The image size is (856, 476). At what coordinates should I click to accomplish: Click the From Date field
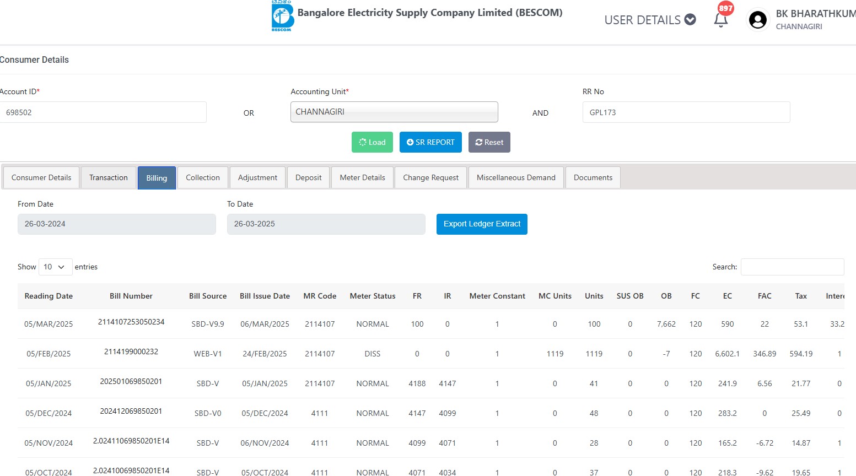click(x=117, y=224)
